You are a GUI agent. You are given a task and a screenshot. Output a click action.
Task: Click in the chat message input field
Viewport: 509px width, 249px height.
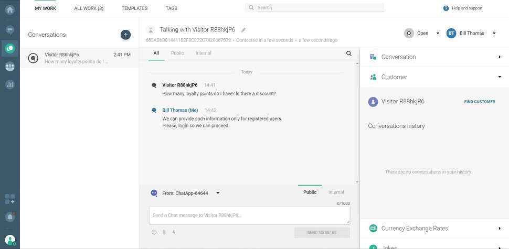(249, 215)
